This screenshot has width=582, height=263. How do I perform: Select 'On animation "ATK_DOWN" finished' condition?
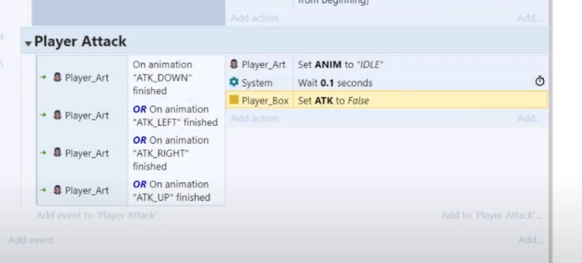[177, 77]
